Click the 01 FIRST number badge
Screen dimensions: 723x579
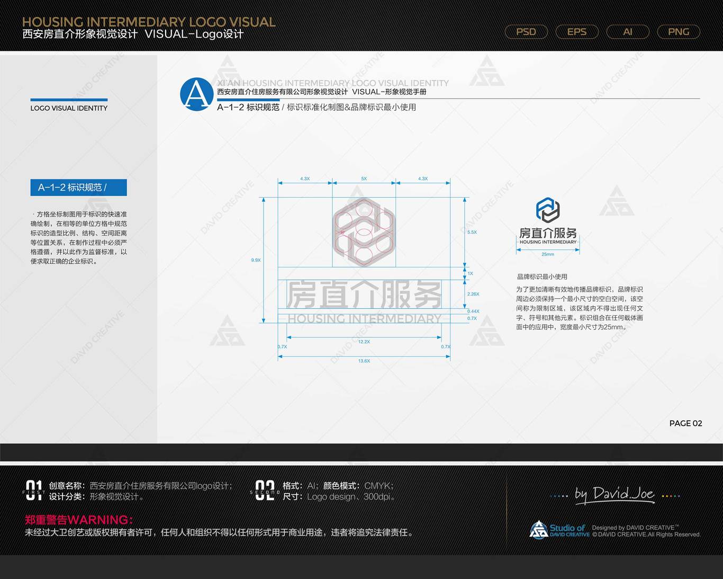(34, 491)
